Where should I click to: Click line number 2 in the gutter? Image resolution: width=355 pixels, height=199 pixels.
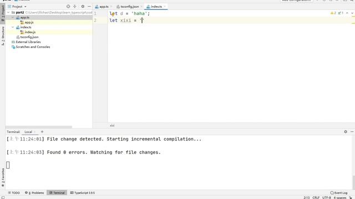point(95,20)
